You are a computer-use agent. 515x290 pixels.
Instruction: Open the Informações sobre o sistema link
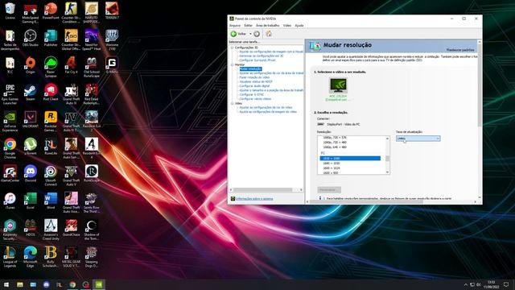(254, 199)
